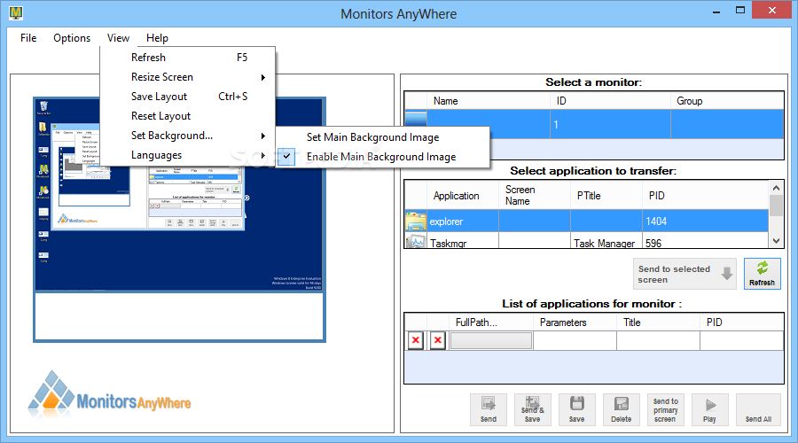Click the FullPath... column header
Viewport: 798px width, 443px height.
pos(490,323)
